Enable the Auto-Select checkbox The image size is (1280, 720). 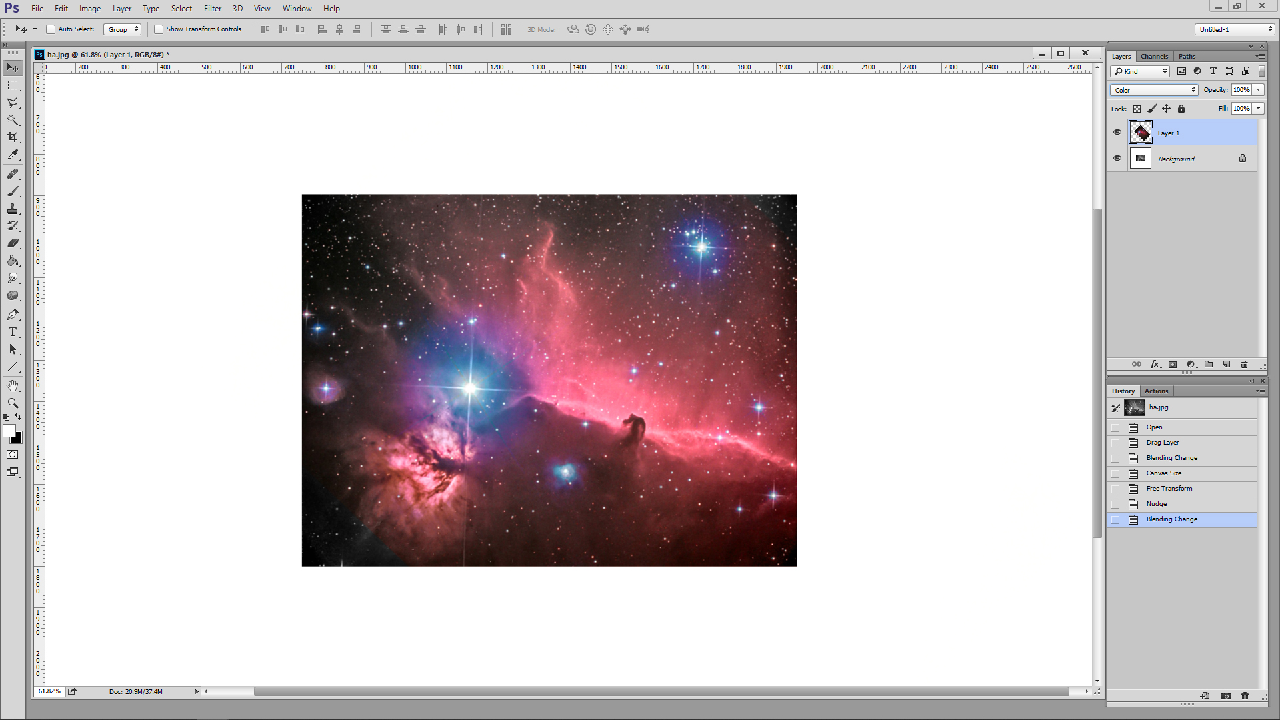(51, 29)
